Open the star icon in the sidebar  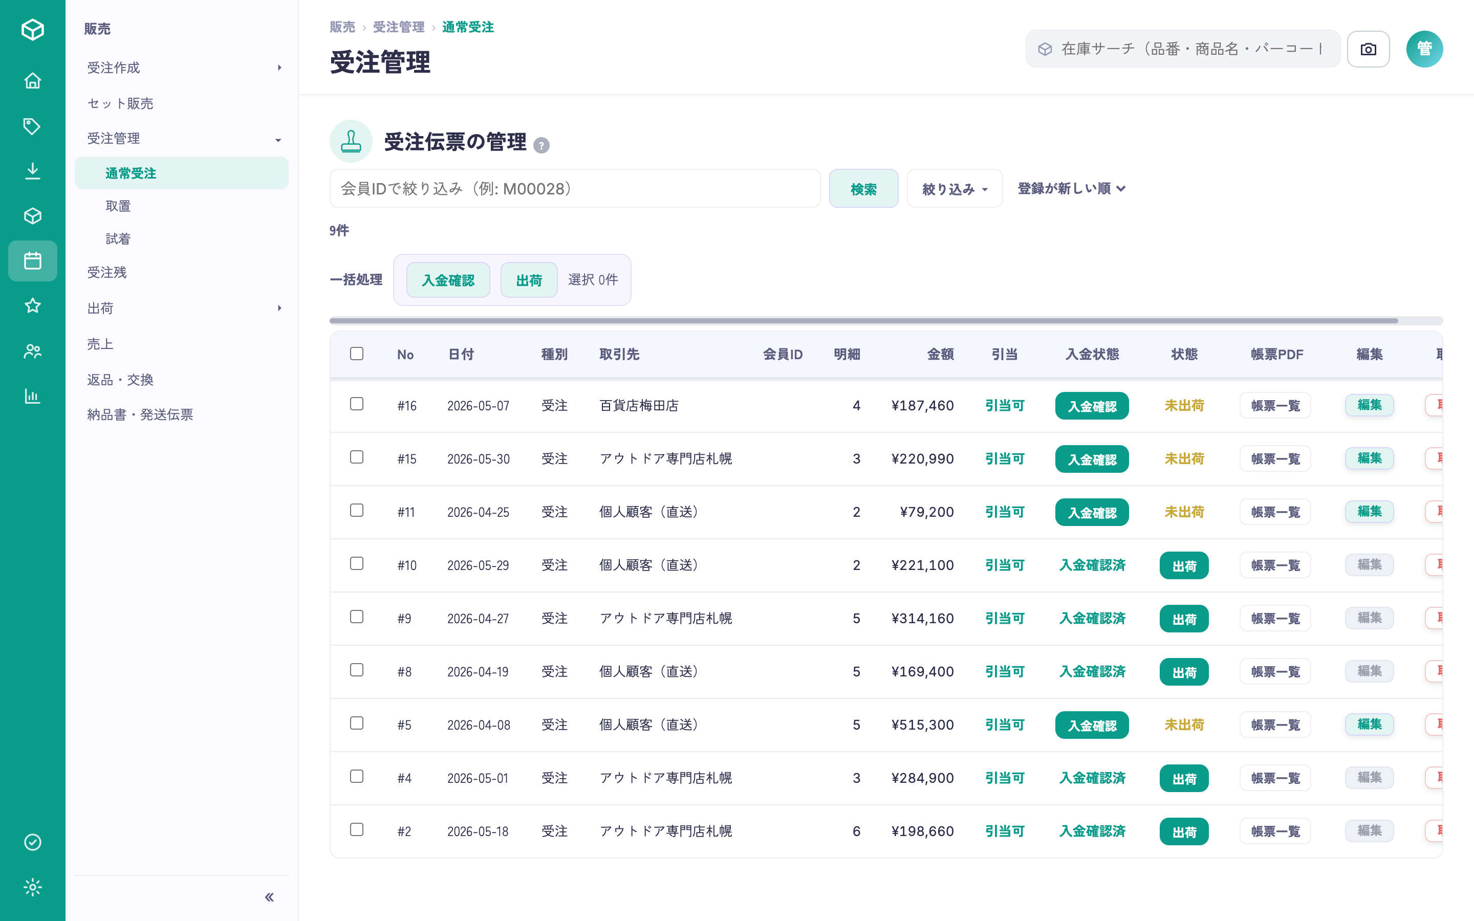click(32, 306)
